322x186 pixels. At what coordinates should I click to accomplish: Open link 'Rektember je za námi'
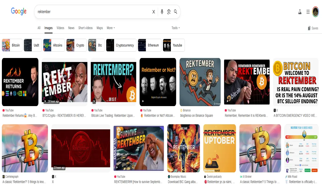coord(219,182)
